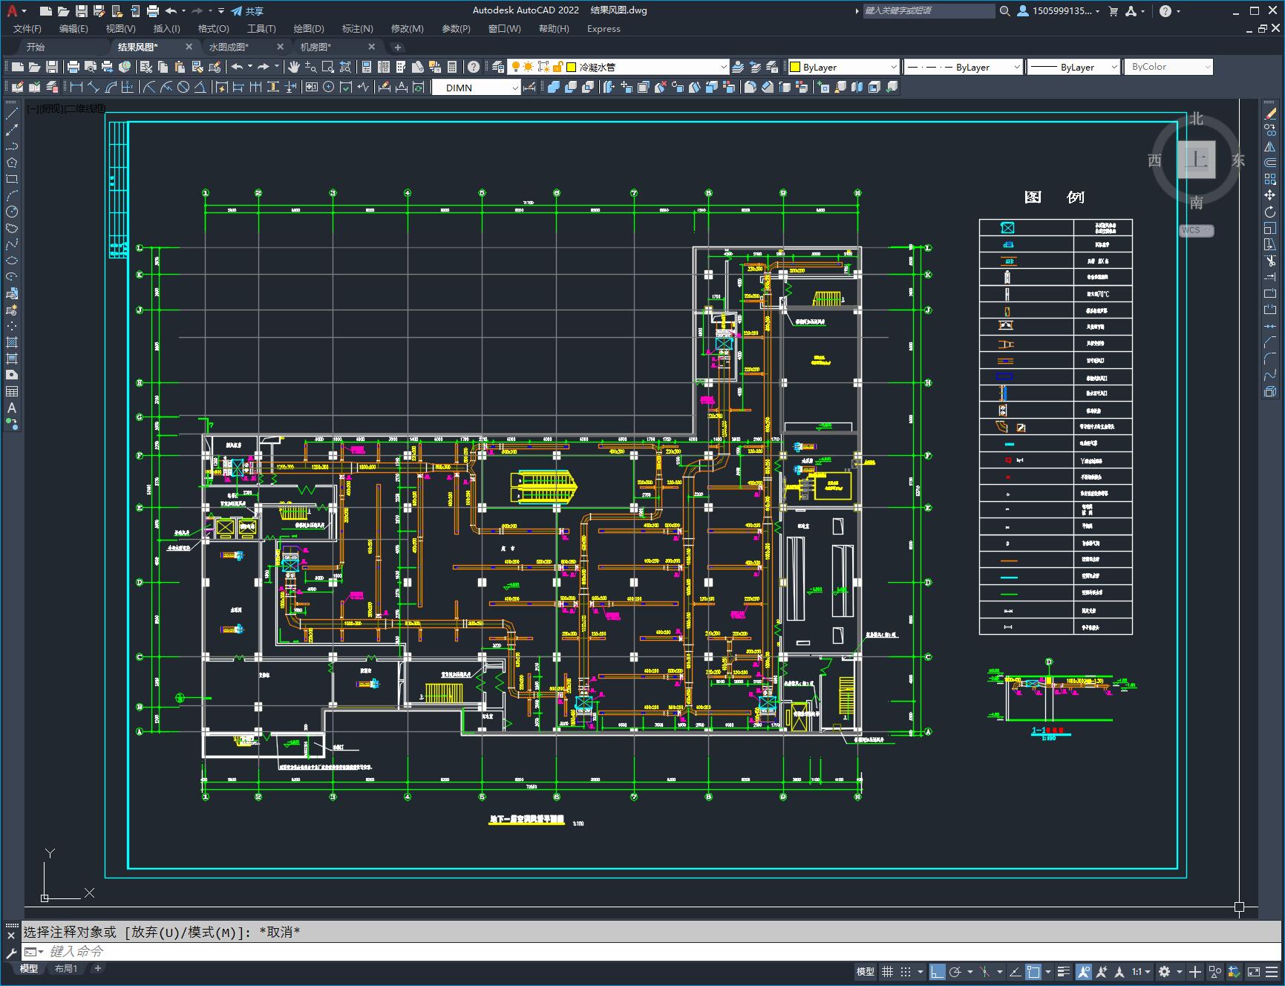Screen dimensions: 1285x986
Task: Toggle Polar tracking in status bar
Action: [955, 971]
